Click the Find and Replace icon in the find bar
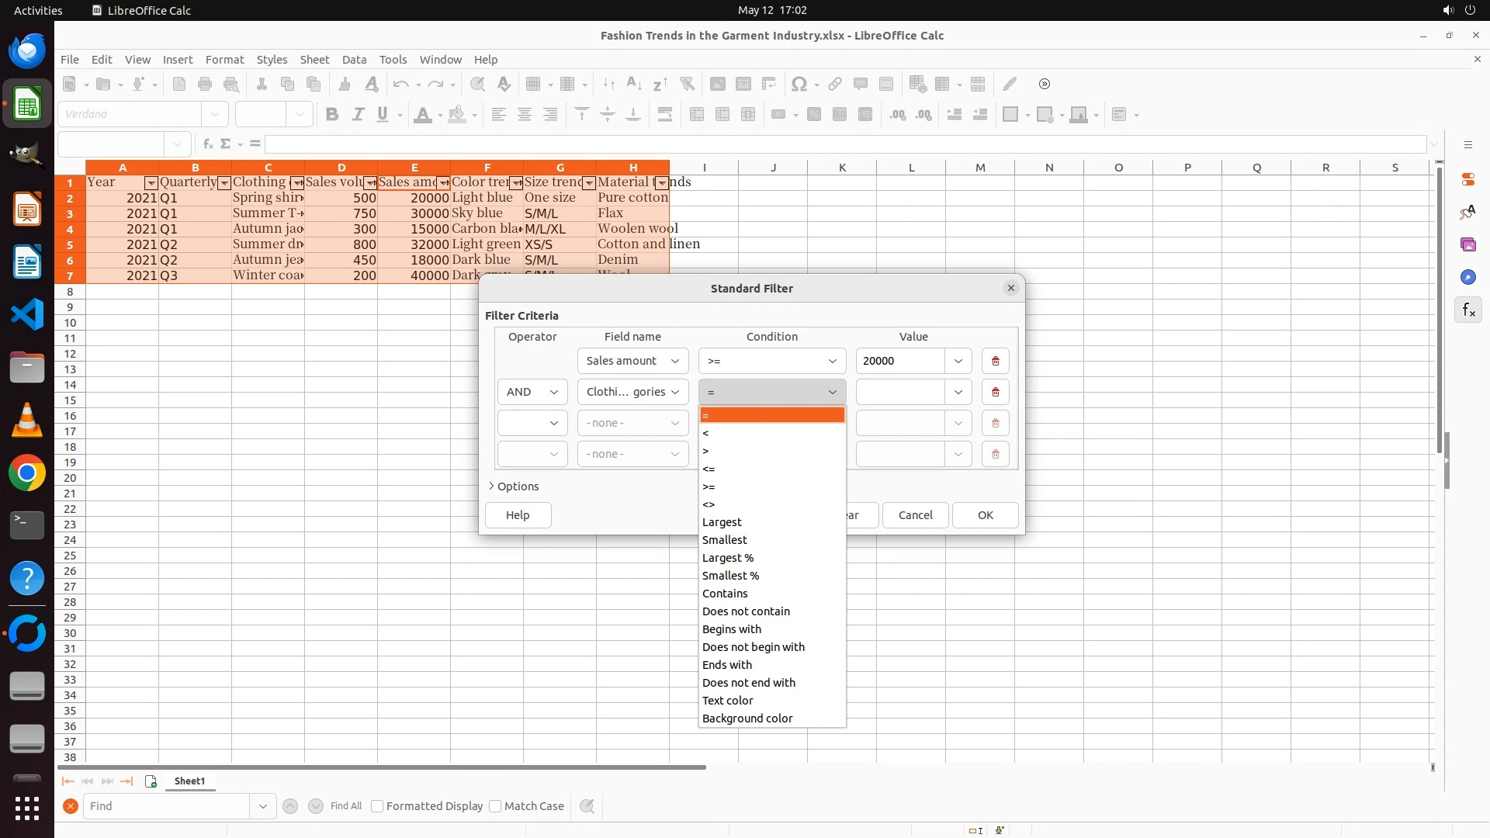 [587, 806]
